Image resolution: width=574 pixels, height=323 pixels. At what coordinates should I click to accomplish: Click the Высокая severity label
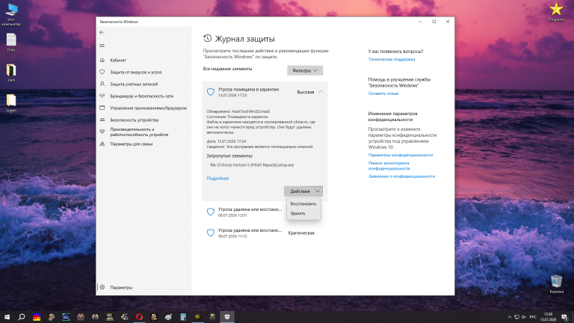pyautogui.click(x=305, y=92)
